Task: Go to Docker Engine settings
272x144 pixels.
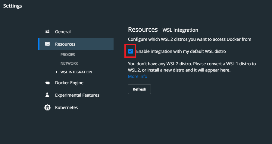Action: click(69, 83)
